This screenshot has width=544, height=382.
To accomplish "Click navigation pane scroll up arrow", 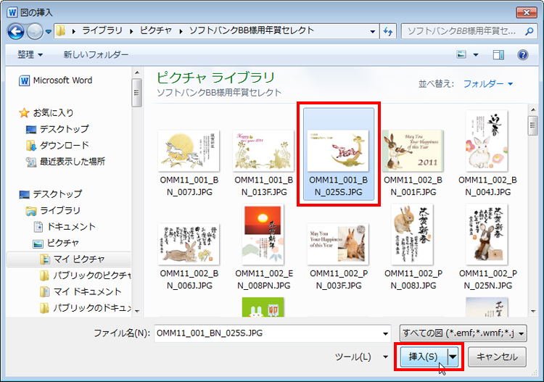I will click(x=137, y=72).
